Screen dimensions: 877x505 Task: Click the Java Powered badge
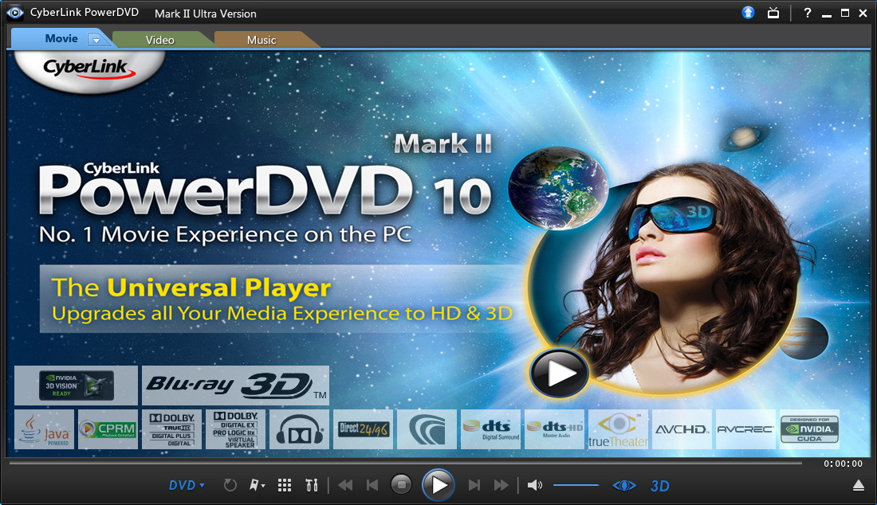click(x=44, y=429)
